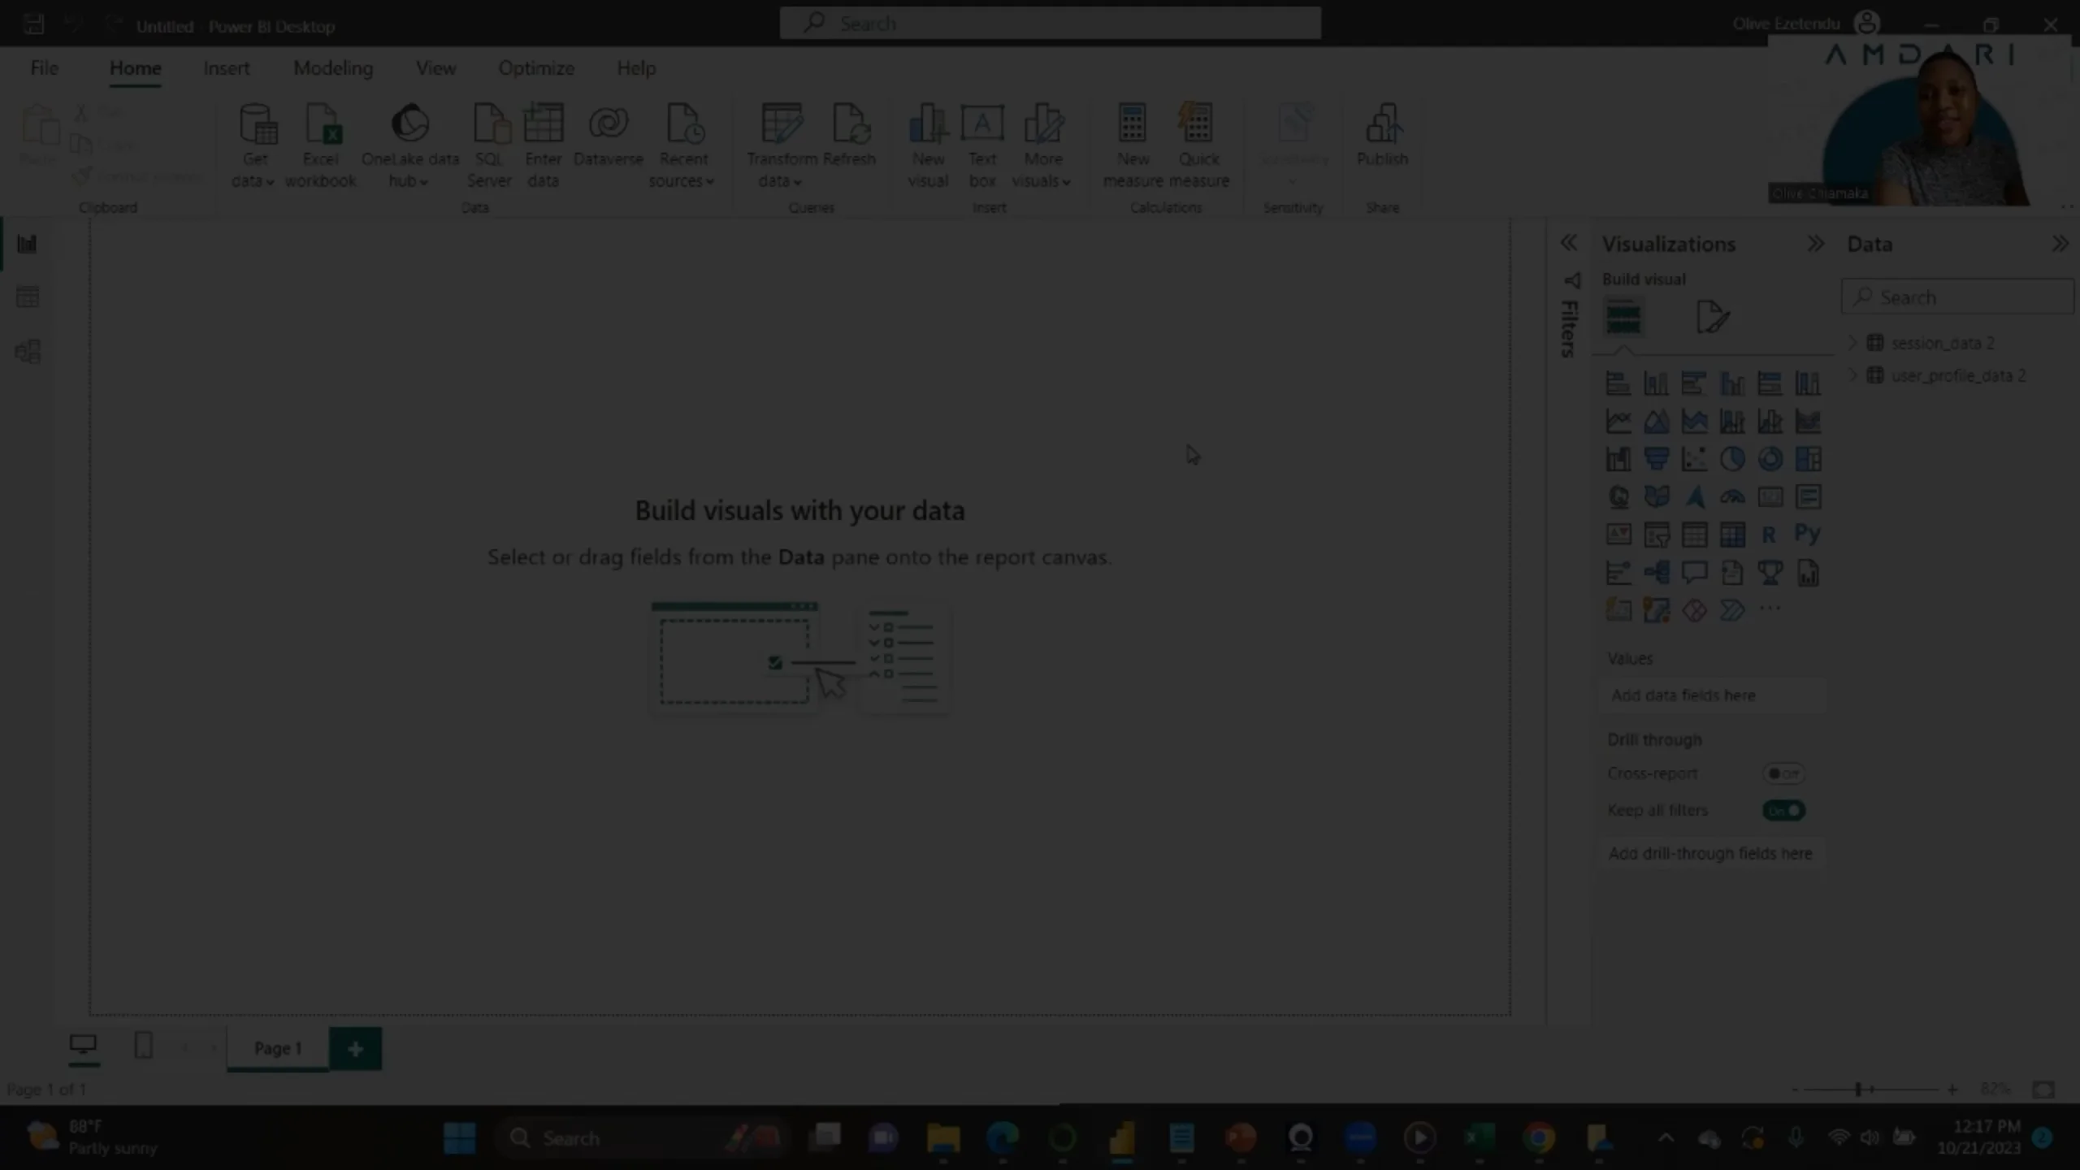Open the View tab
This screenshot has width=2080, height=1170.
(x=435, y=68)
